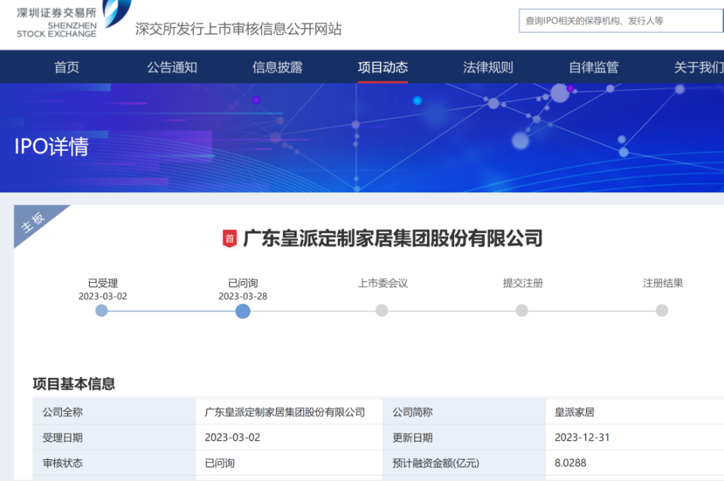Click the 上市委会议 progress step dot
Screen dimensions: 724x481
[x=382, y=311]
